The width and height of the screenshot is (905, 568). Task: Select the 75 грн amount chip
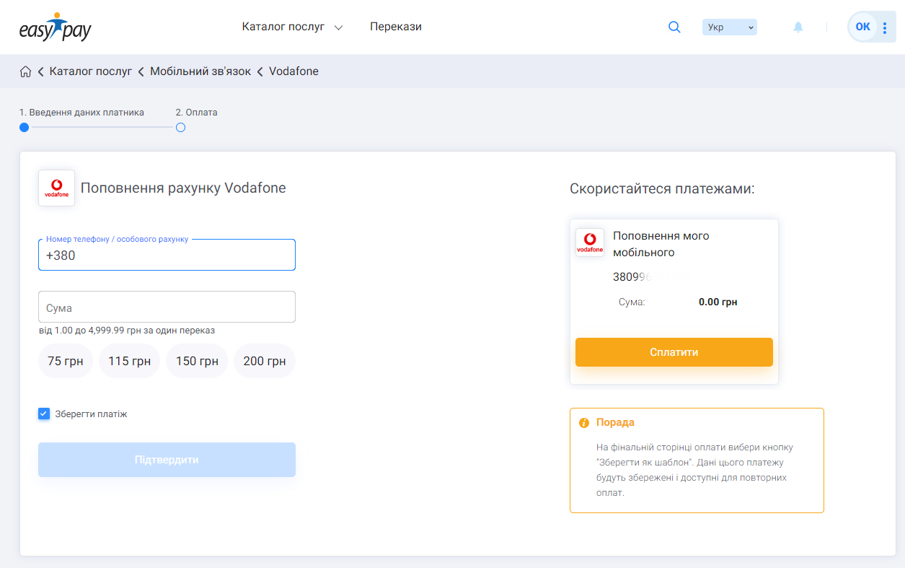65,360
